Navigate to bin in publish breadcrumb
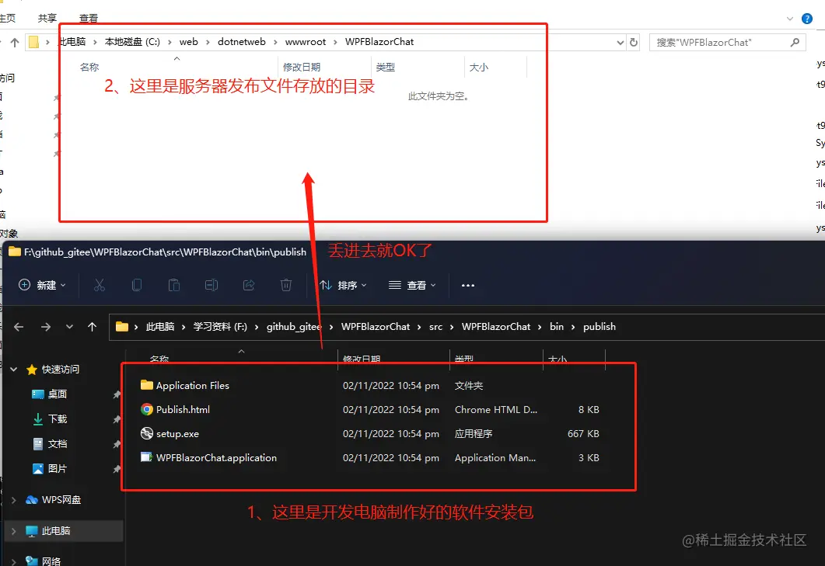Image resolution: width=825 pixels, height=566 pixels. pyautogui.click(x=557, y=326)
